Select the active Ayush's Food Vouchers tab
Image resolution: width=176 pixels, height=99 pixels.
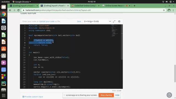[55, 5]
